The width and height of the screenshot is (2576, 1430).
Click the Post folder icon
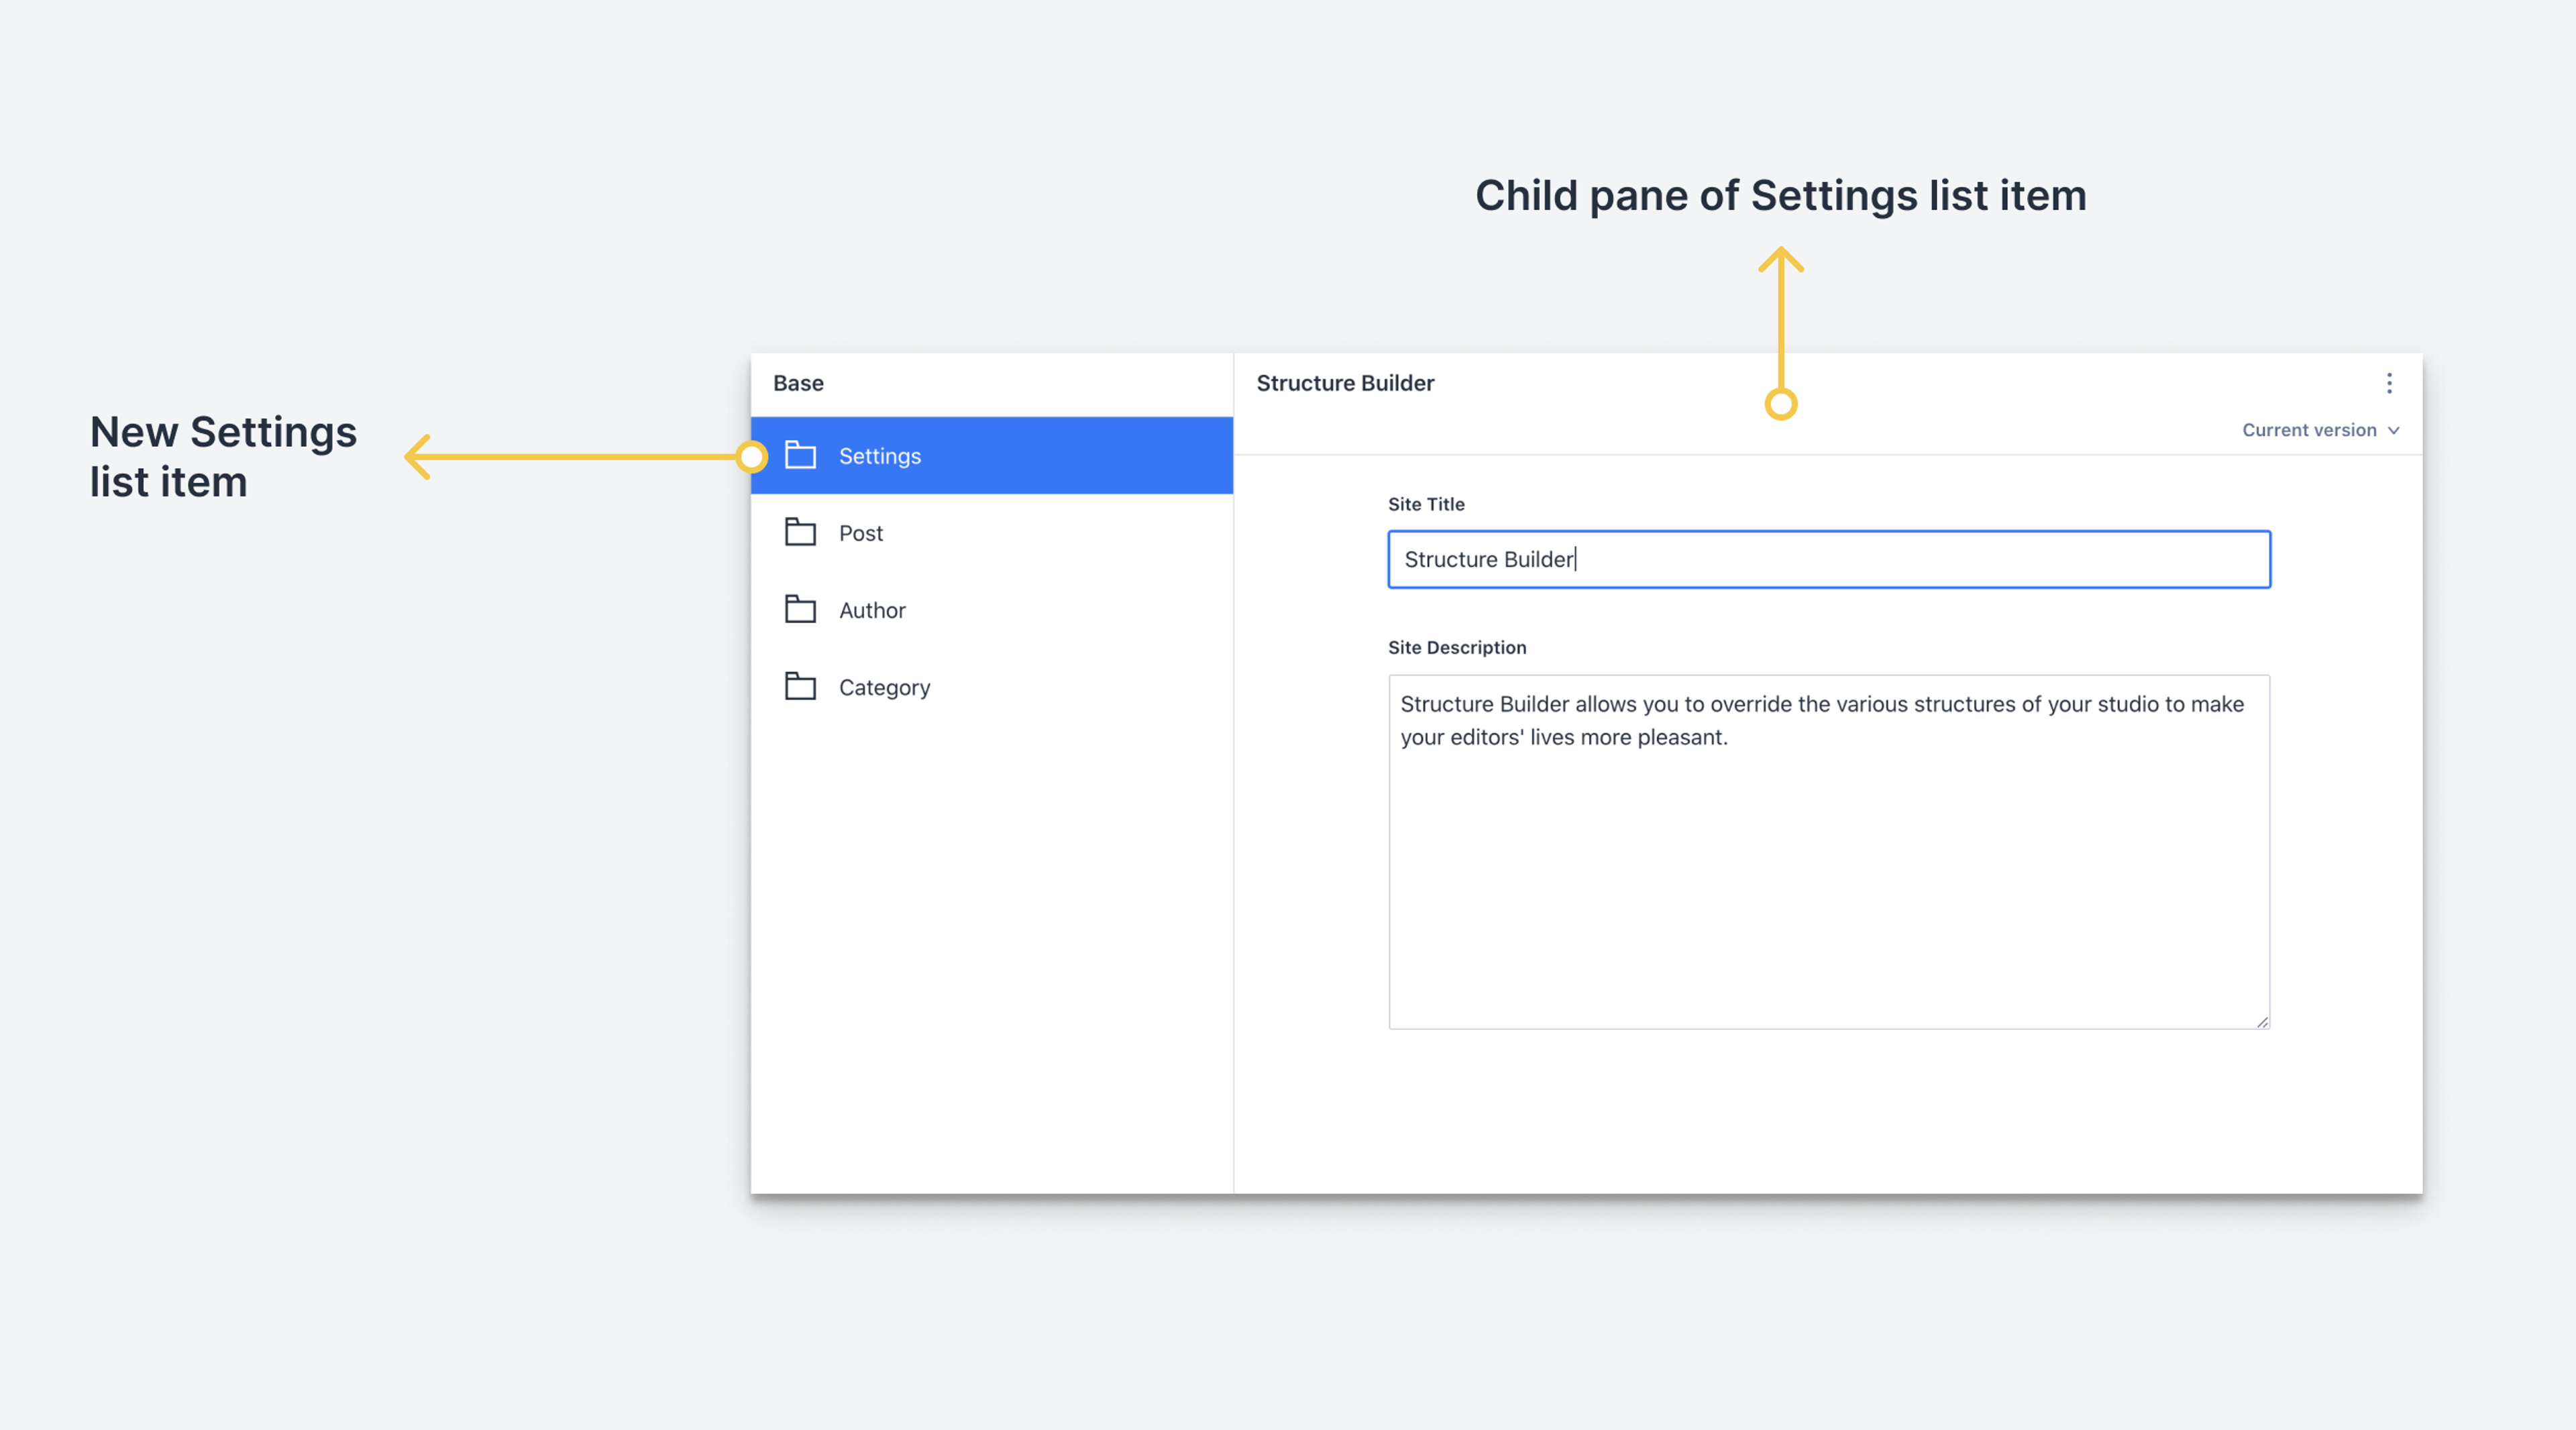[800, 532]
